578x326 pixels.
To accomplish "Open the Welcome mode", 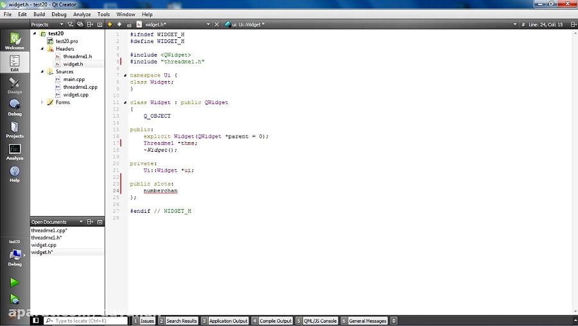I will [x=14, y=41].
